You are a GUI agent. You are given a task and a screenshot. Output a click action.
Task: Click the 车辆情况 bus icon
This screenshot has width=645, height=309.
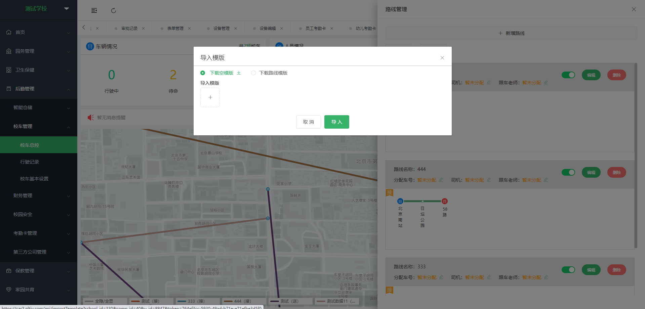[x=90, y=46]
